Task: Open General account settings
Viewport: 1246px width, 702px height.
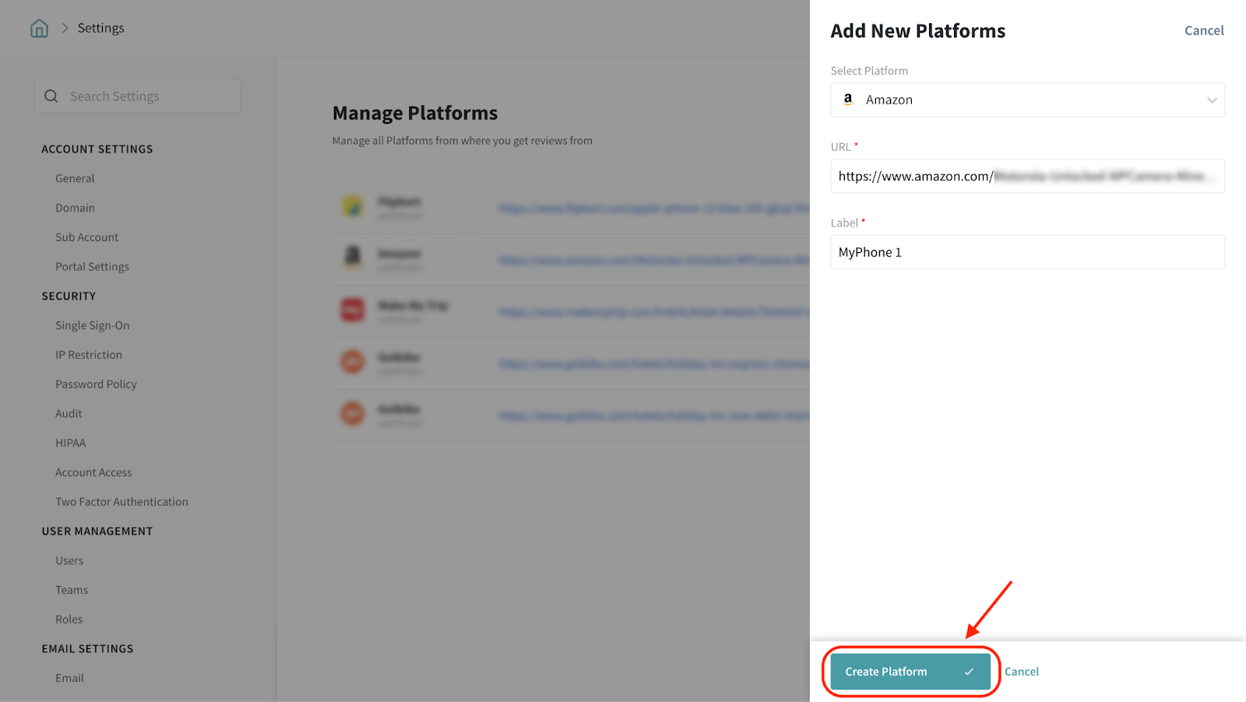Action: pos(75,178)
